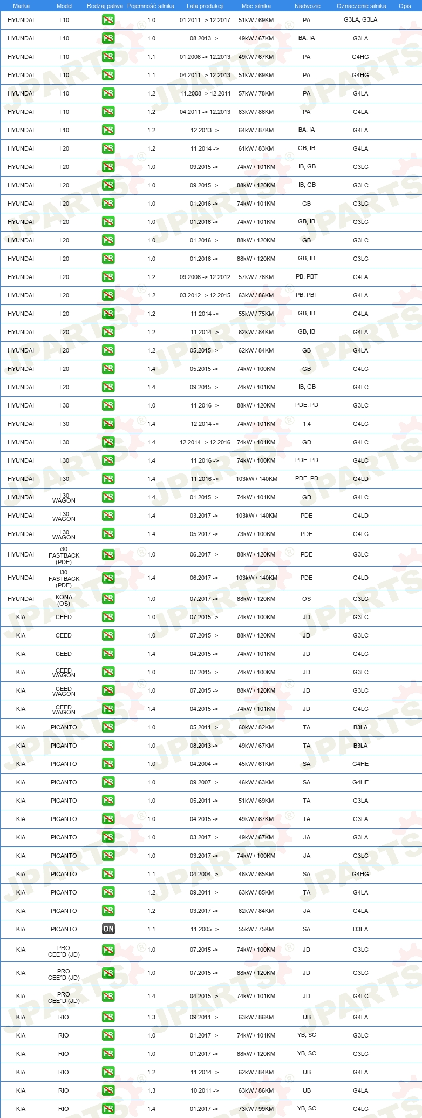
Task: Select the '12.2014 -> 12.2016' production years cell
Action: click(x=205, y=442)
